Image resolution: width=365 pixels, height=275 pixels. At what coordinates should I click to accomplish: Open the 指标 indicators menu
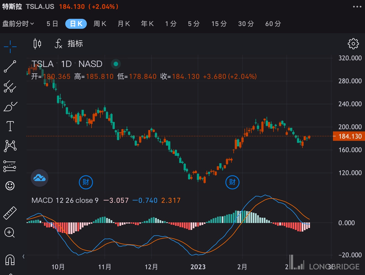pyautogui.click(x=69, y=44)
